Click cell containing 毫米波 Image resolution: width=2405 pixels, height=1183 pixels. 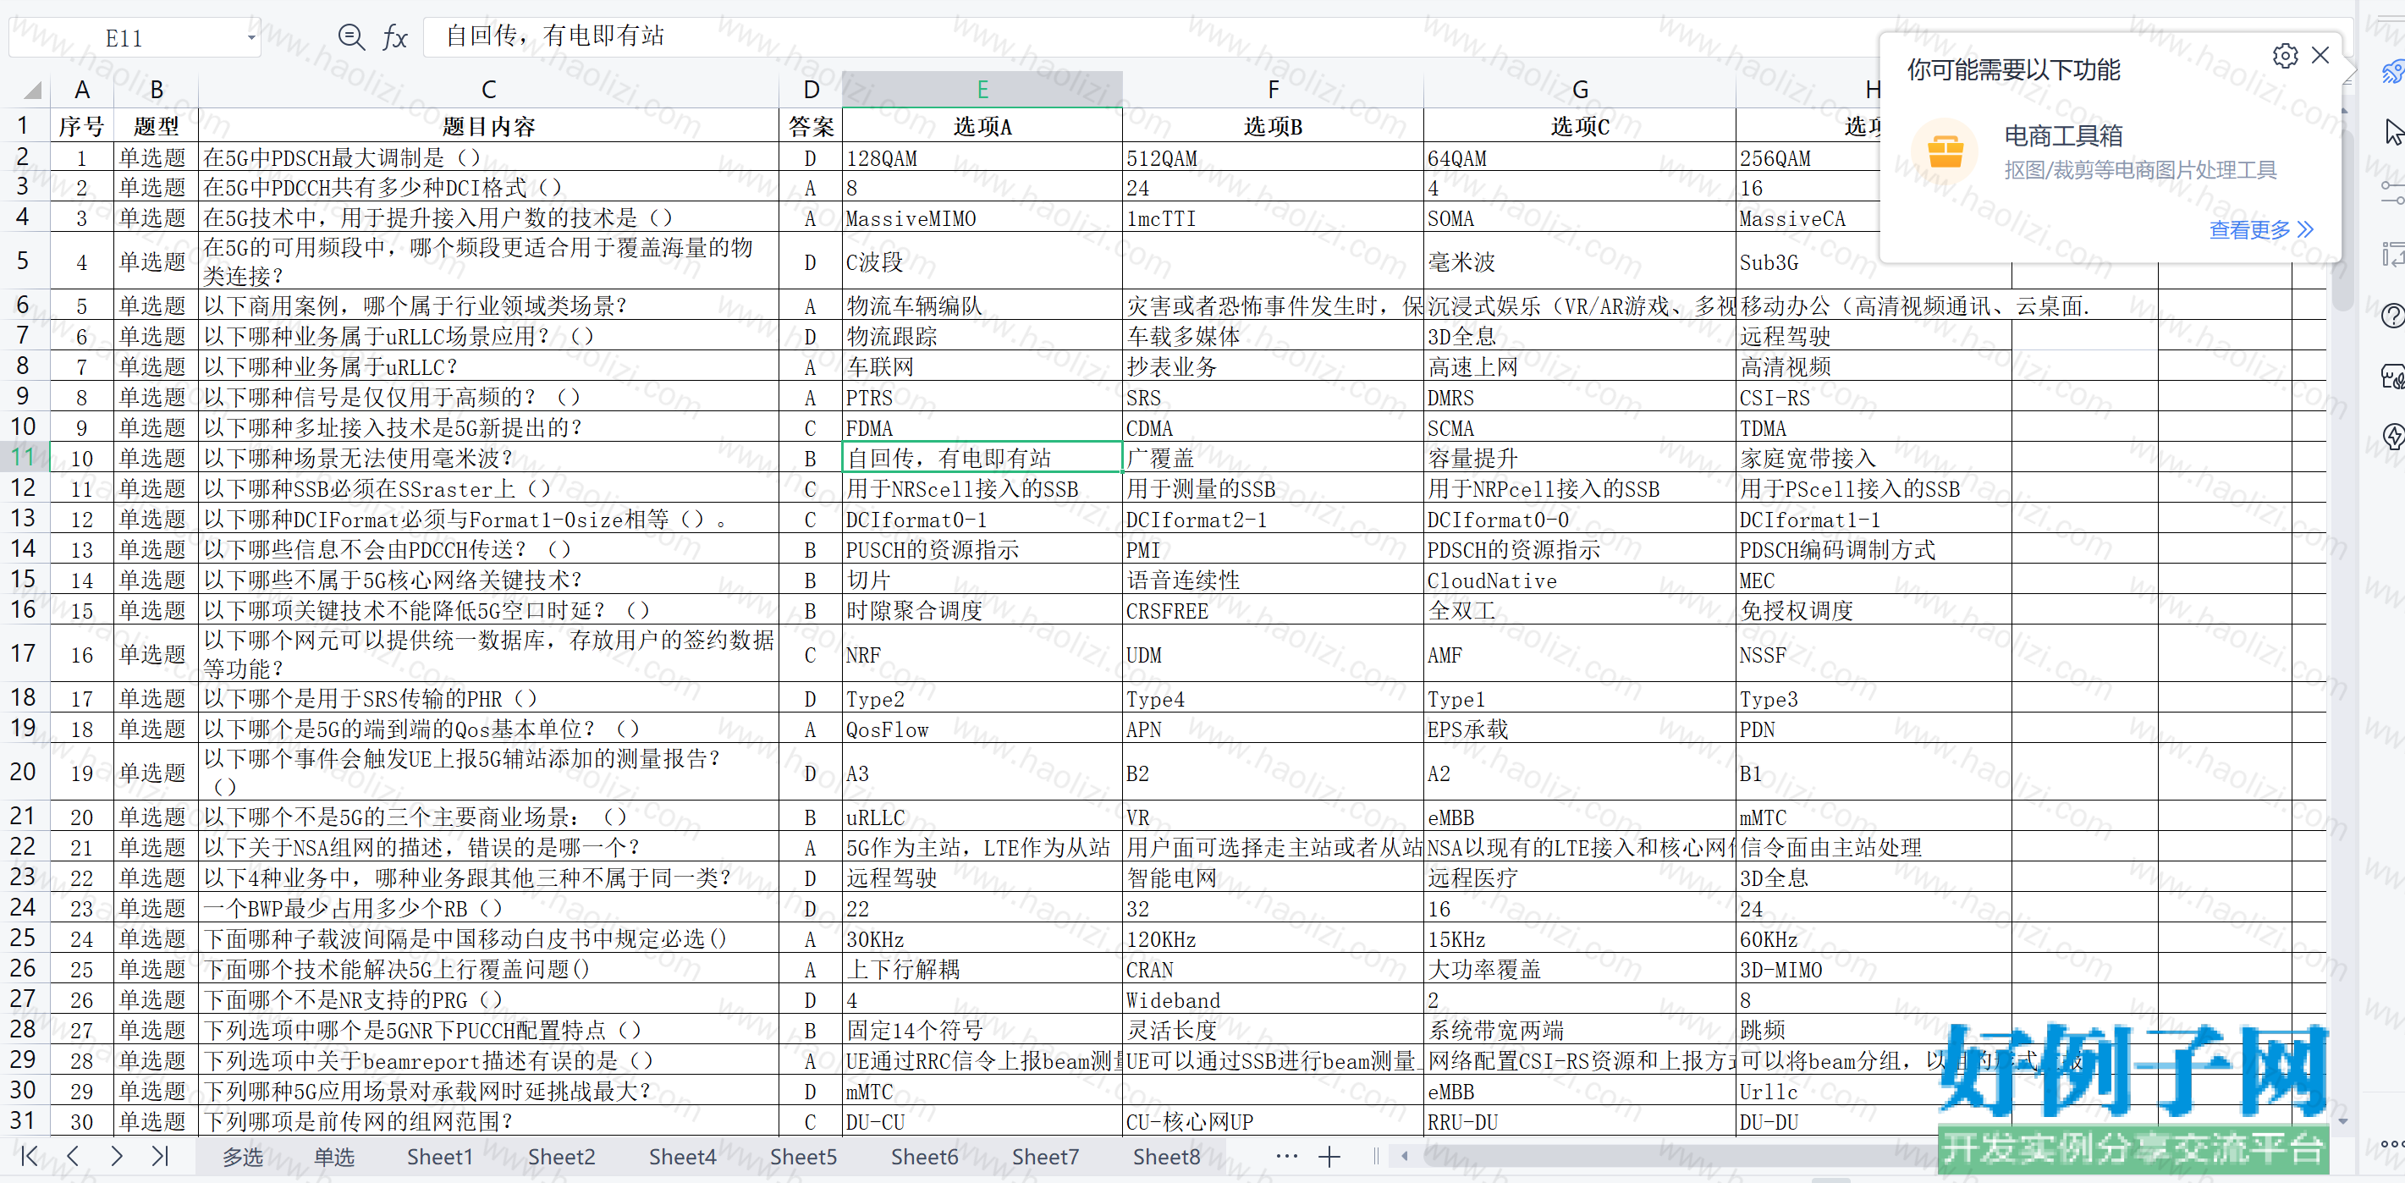1580,261
